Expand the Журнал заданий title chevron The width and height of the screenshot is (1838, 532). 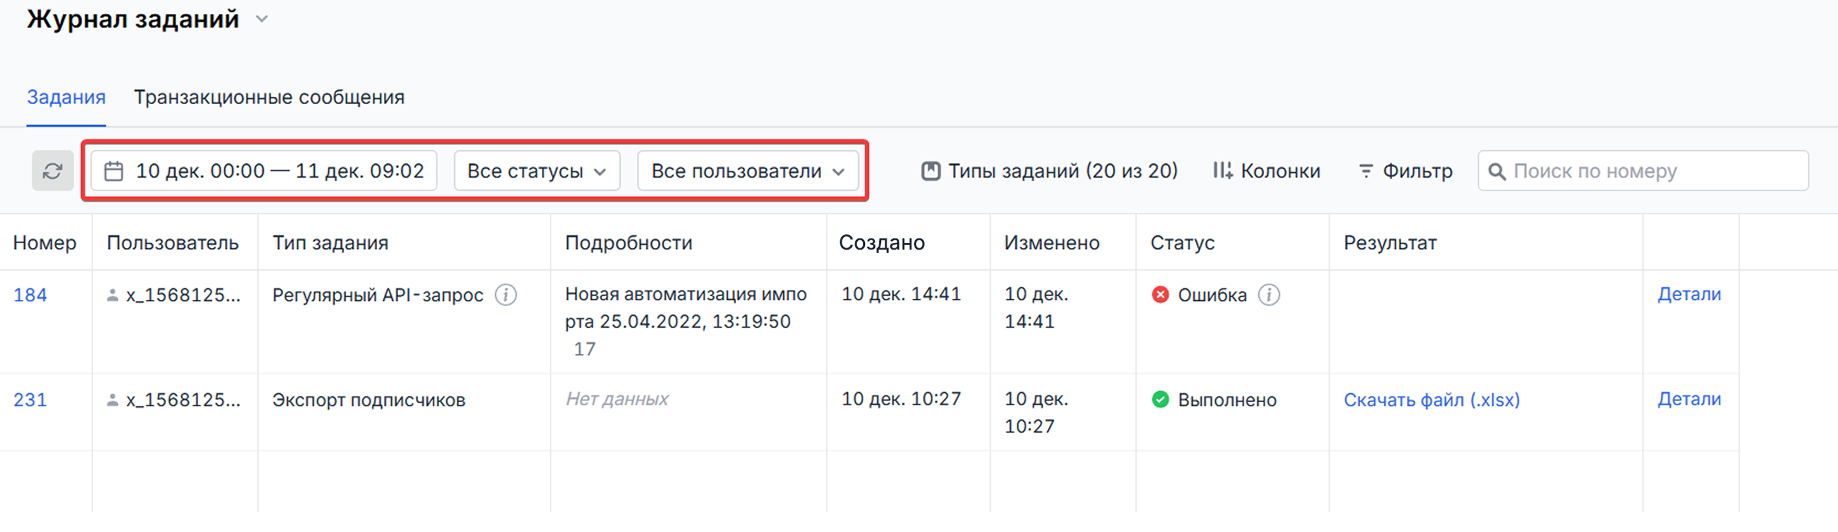[x=262, y=19]
